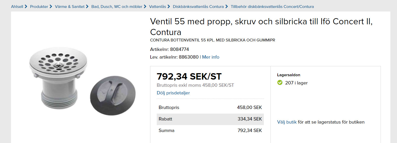The image size is (397, 143).
Task: Click the green in-stock checkmark icon
Action: pyautogui.click(x=280, y=83)
